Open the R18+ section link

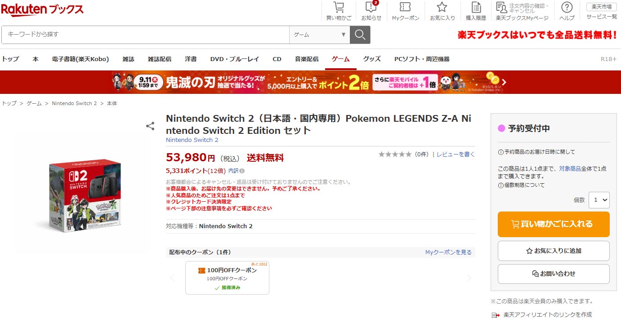(608, 59)
